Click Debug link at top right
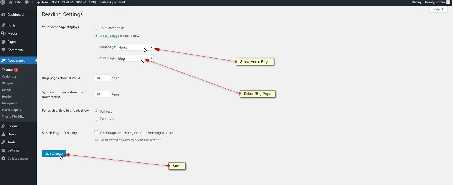The image size is (453, 185). pyautogui.click(x=416, y=2)
